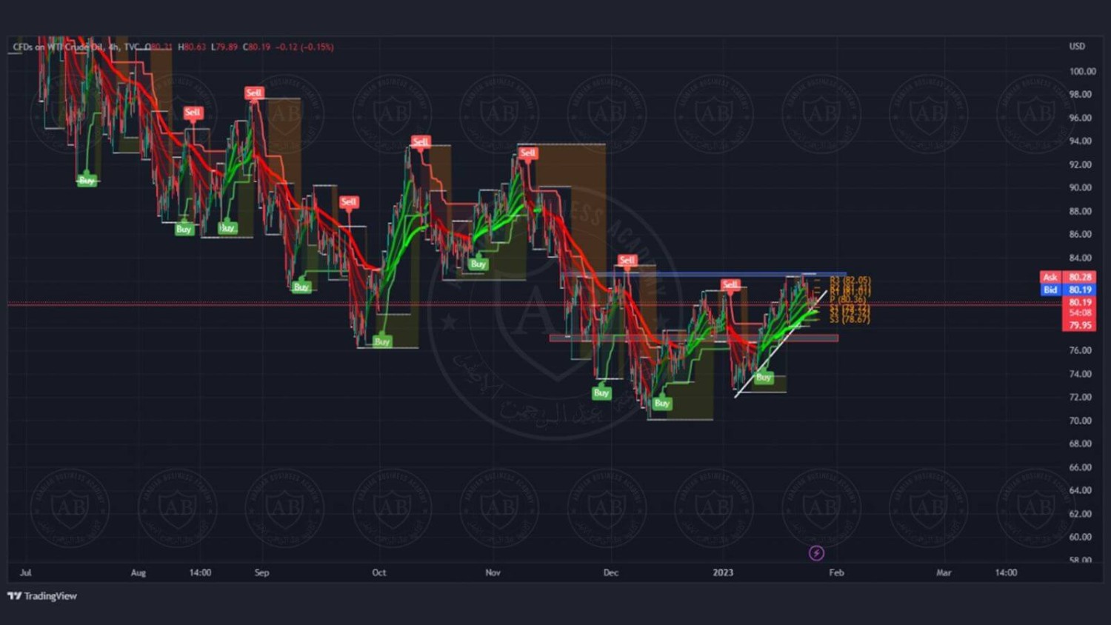Click the Sell signal label above 96.00 in early August
Viewport: 1111px width, 625px height.
coord(193,113)
